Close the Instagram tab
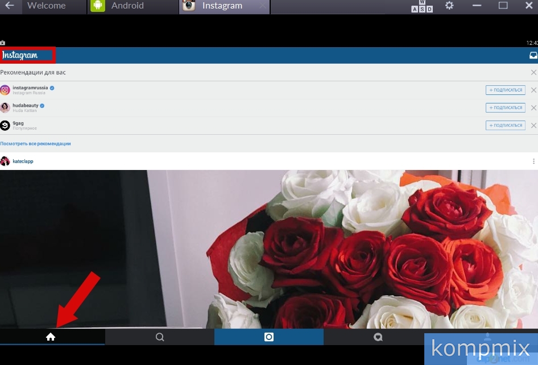 (x=263, y=6)
